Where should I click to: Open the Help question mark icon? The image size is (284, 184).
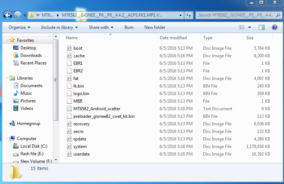[275, 27]
